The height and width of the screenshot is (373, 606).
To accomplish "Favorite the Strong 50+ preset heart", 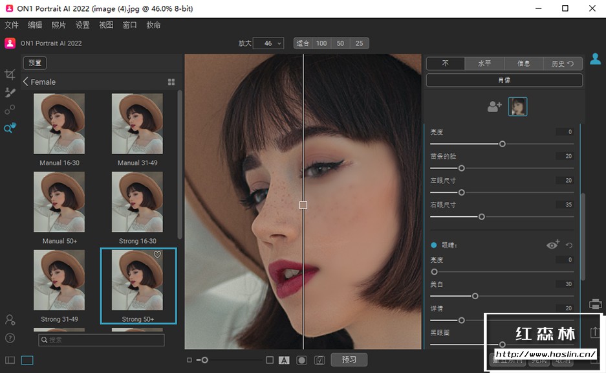I will pyautogui.click(x=157, y=255).
